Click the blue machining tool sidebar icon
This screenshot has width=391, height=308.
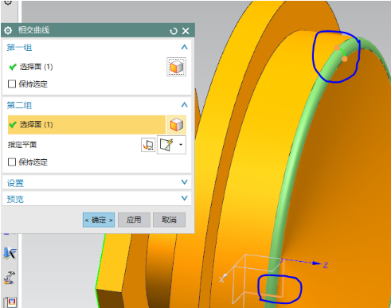tap(10, 253)
